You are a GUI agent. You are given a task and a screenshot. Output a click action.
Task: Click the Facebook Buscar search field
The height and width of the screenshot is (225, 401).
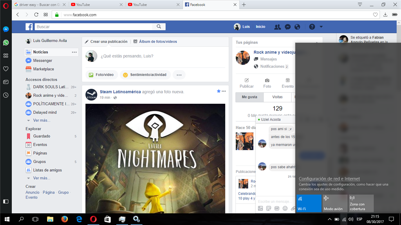tap(94, 27)
